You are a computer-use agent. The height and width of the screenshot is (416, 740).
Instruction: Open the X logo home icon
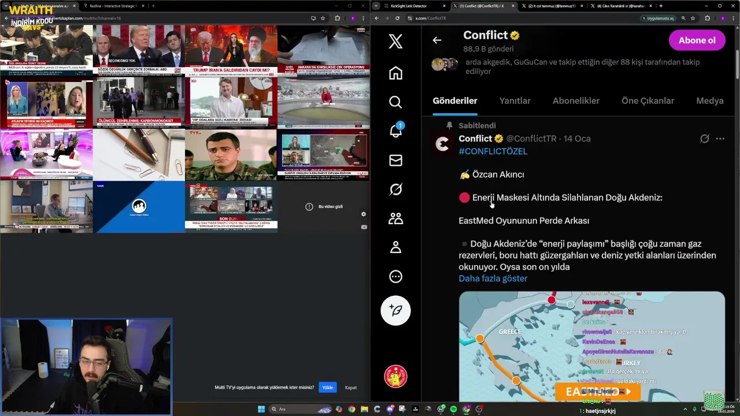pos(395,41)
